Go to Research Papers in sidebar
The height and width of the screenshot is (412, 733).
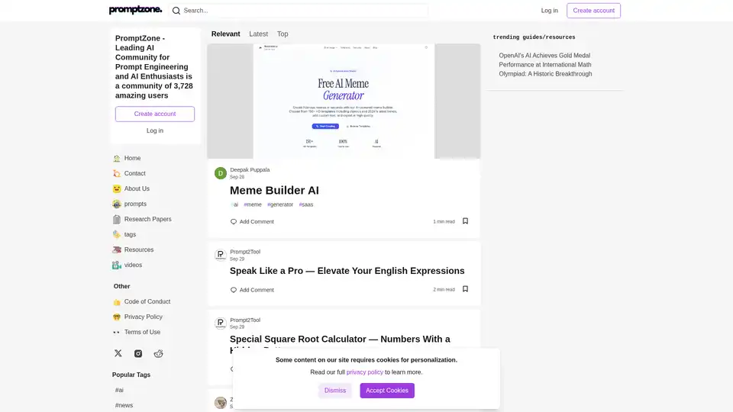[x=147, y=219]
